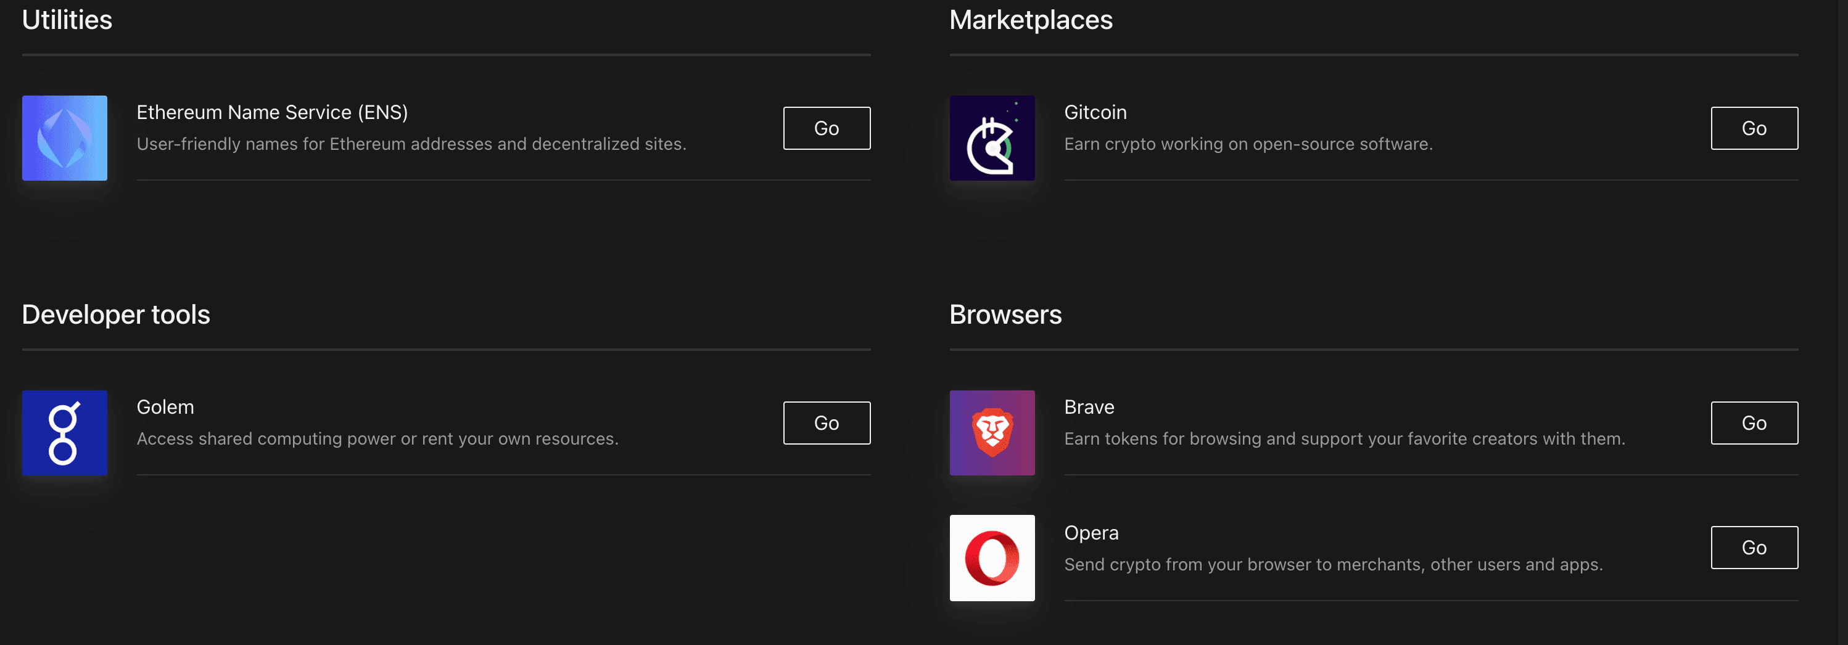Click the Brave lion logo icon

pyautogui.click(x=991, y=433)
